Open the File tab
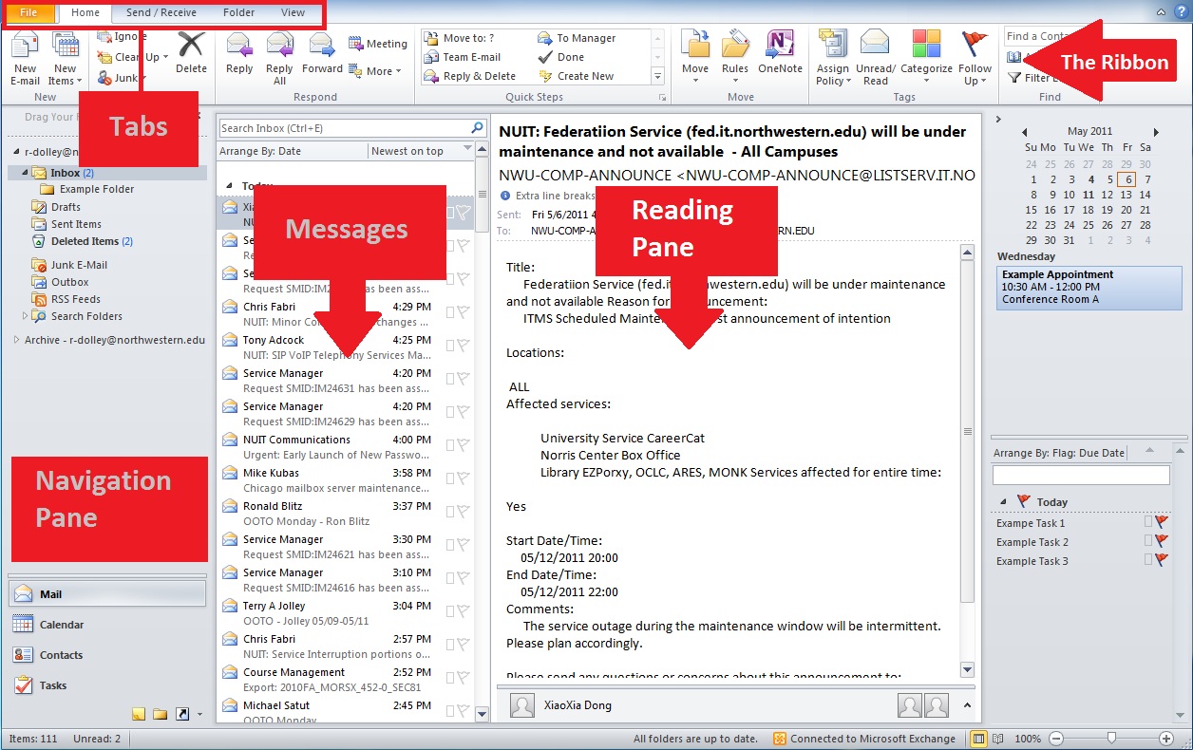This screenshot has height=750, width=1193. pos(28,13)
